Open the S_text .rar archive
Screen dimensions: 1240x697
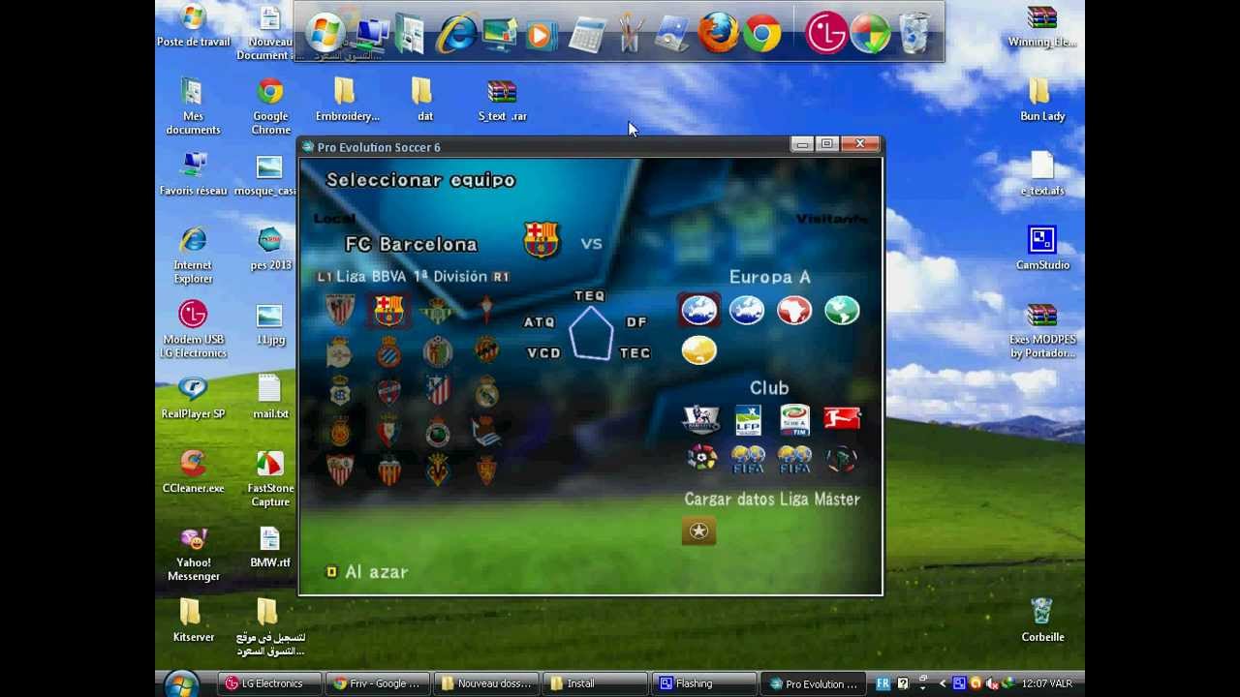tap(502, 101)
